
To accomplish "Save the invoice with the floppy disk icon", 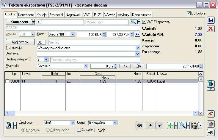I will click(211, 20).
